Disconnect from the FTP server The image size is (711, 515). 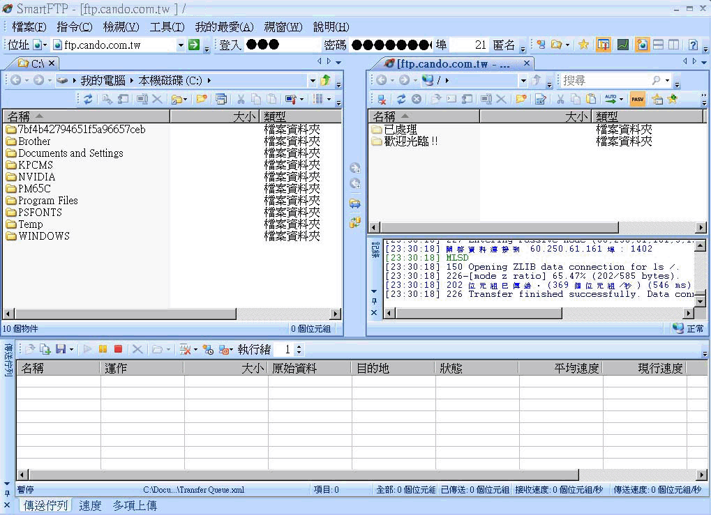pos(382,99)
